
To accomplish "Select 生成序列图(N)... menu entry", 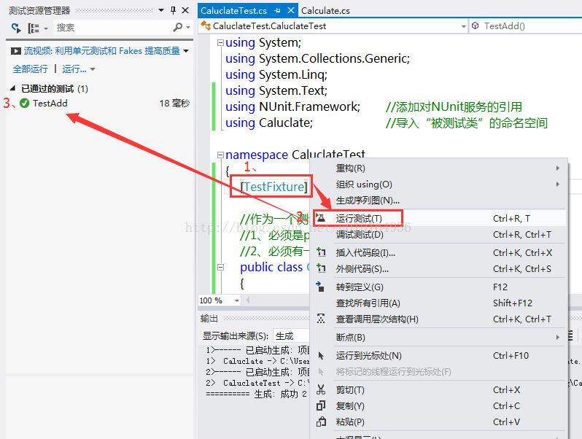I will tap(439, 201).
